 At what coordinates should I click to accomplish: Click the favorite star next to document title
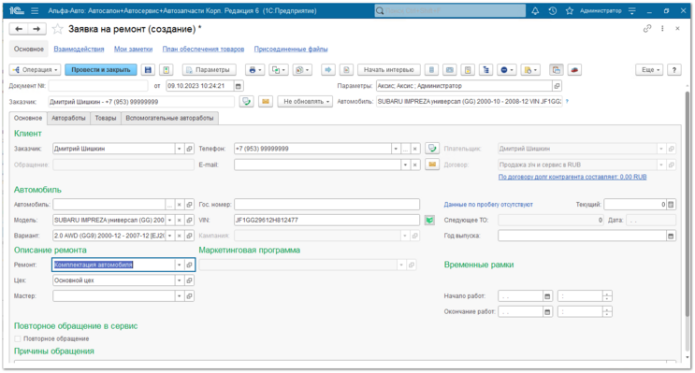click(x=58, y=29)
